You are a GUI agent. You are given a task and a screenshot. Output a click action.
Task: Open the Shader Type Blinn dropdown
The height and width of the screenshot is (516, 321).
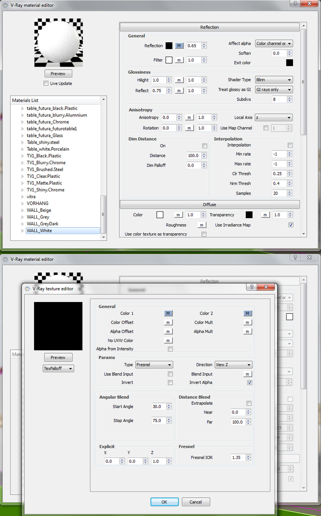(x=274, y=80)
